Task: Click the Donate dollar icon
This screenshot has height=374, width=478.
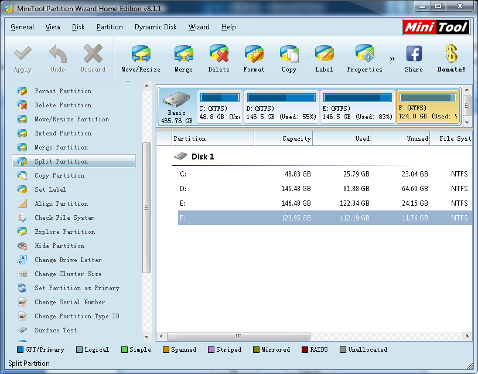Action: pyautogui.click(x=452, y=53)
